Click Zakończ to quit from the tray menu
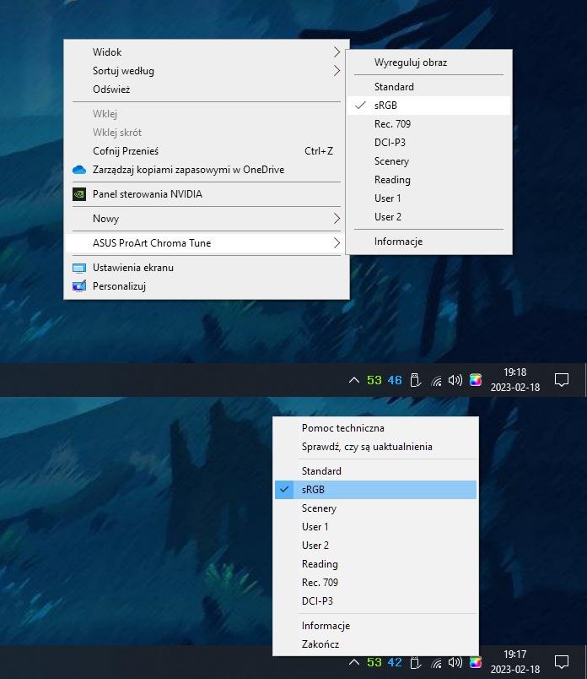The height and width of the screenshot is (679, 587). [x=375, y=644]
